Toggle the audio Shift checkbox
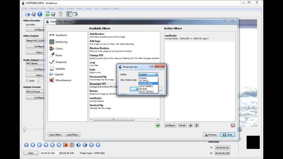The image size is (283, 159). 27,81
